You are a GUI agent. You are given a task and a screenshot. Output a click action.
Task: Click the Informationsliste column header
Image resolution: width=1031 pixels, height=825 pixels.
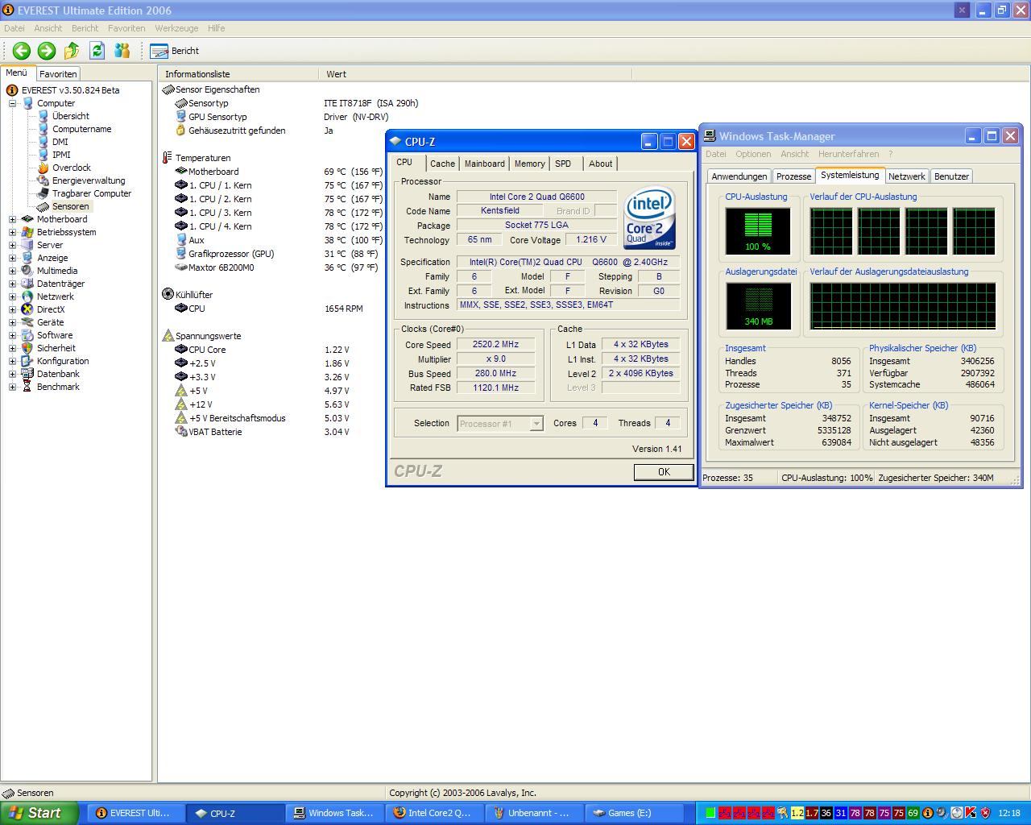click(x=238, y=74)
